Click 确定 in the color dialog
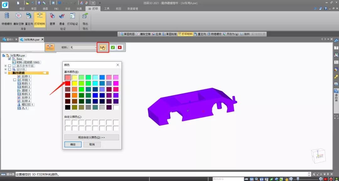The width and height of the screenshot is (339, 181). click(73, 144)
